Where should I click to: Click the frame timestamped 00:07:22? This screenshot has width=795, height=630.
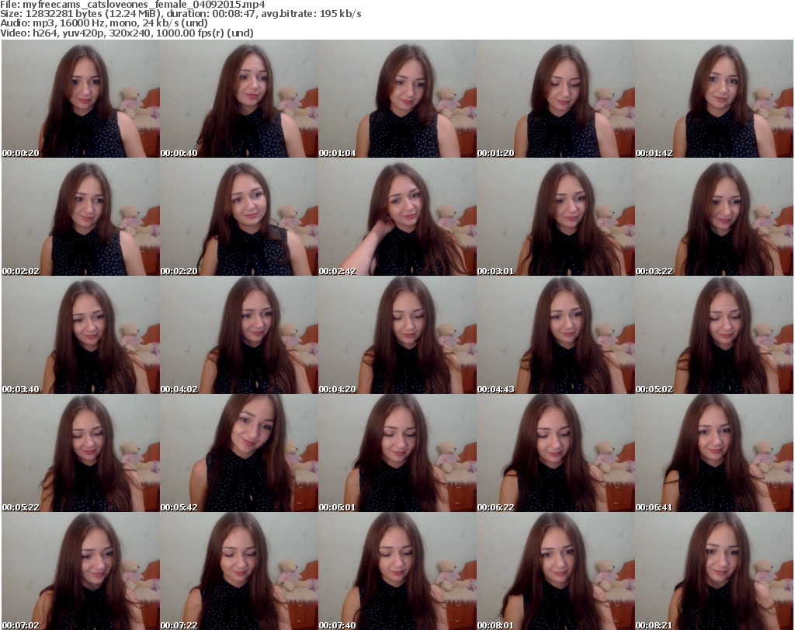pos(239,571)
